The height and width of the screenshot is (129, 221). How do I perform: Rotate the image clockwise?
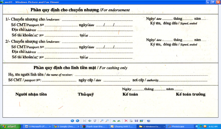pos(114,121)
